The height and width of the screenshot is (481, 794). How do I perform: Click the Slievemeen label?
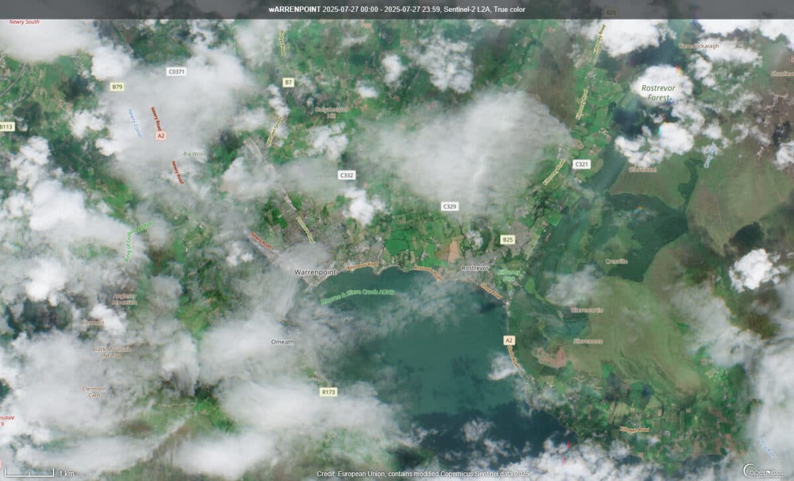click(x=588, y=341)
